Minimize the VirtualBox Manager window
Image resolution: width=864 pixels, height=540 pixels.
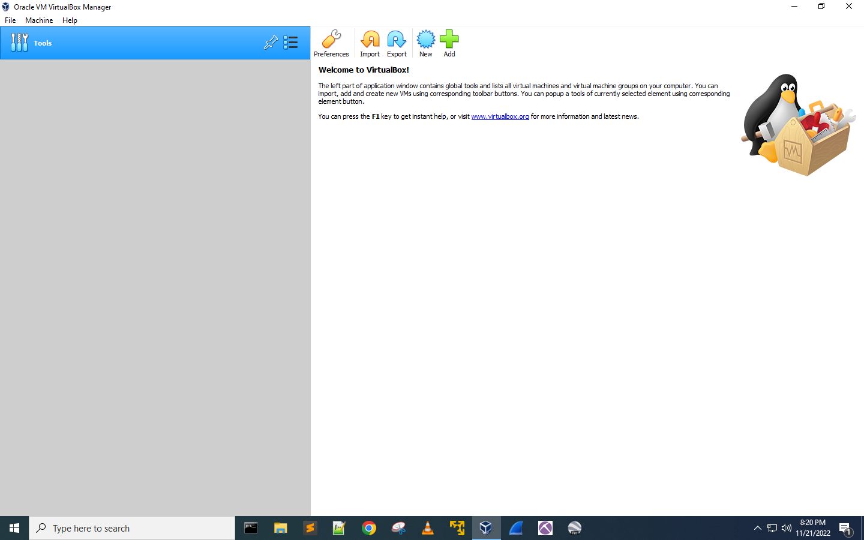(x=794, y=7)
